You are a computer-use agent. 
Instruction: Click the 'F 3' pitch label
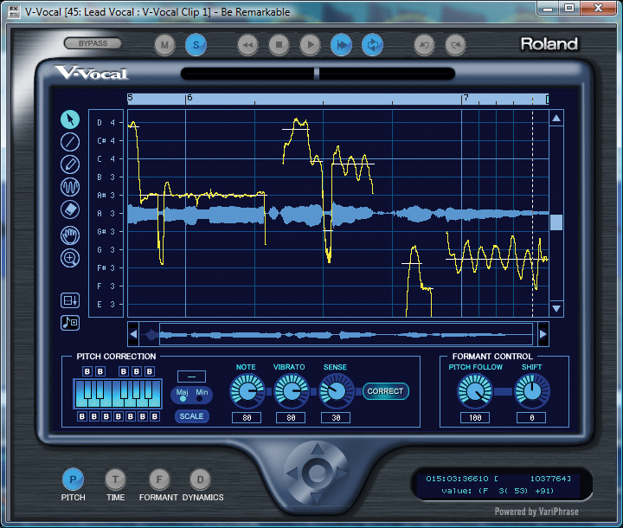[106, 287]
